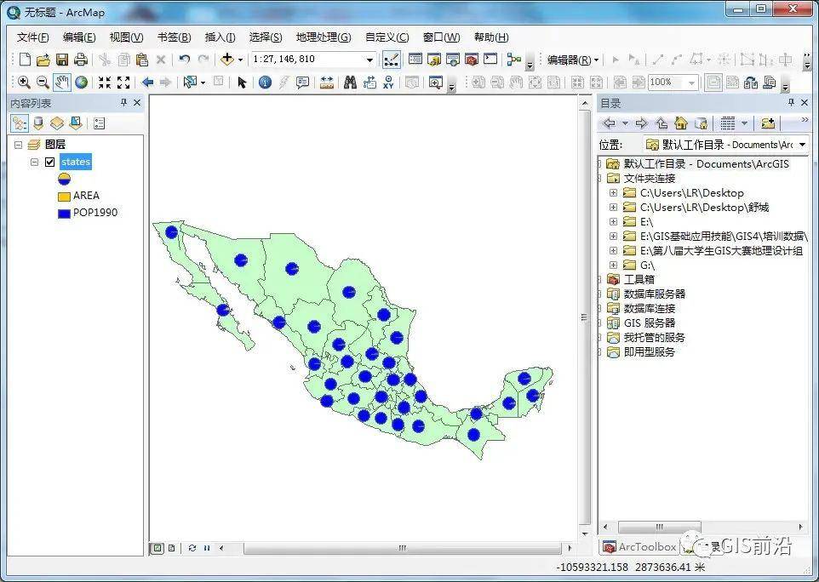Image resolution: width=819 pixels, height=582 pixels.
Task: Open the 编辑器 dropdown menu
Action: pos(572,60)
